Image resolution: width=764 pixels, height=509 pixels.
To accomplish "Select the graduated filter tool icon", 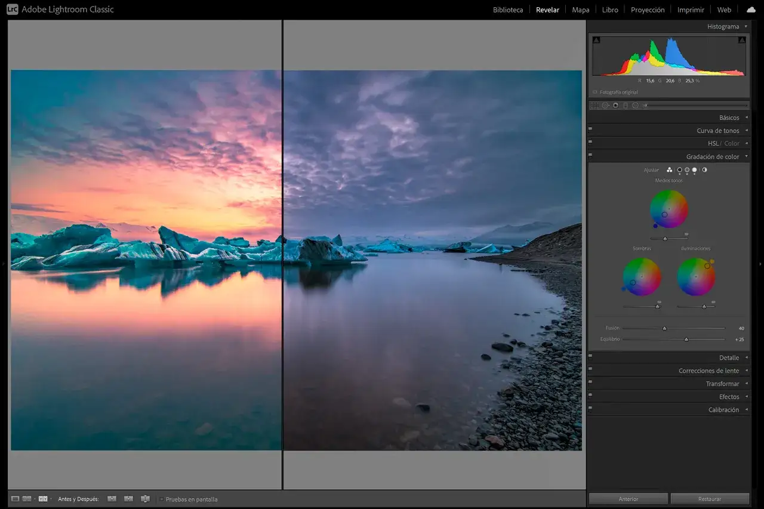I will (626, 105).
